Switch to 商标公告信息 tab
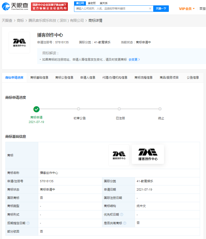Screen dimensions: 206x239 64,78
